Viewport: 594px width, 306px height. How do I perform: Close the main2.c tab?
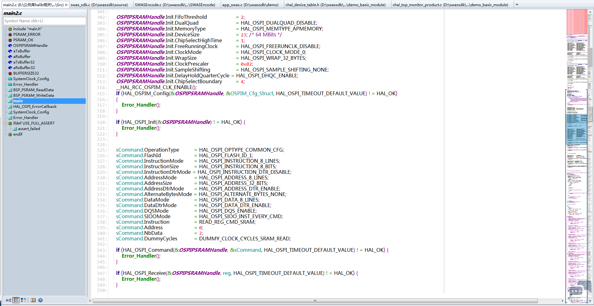(66, 5)
